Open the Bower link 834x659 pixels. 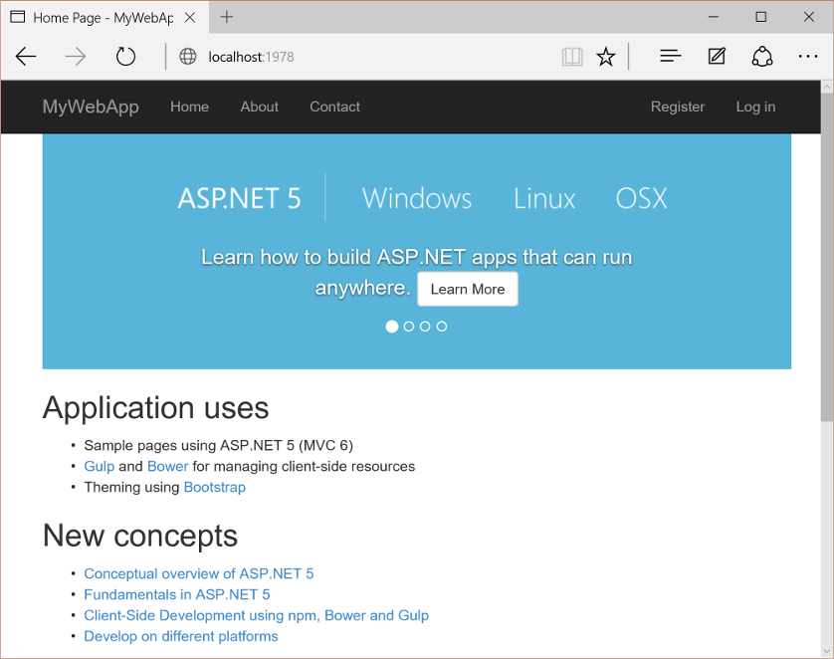(x=167, y=467)
